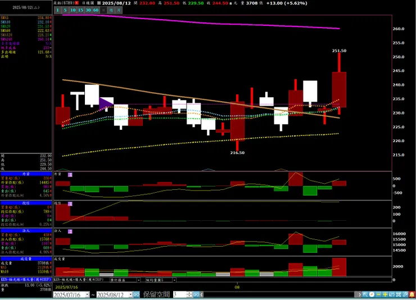Click the blue 成交量 panel header
Image resolution: width=416 pixels, height=300 pixels.
26,258
